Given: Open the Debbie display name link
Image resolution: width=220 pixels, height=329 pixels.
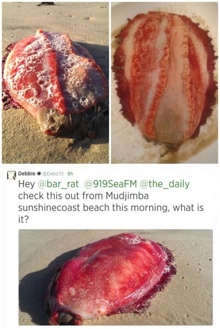Looking at the screenshot, I should pos(27,174).
